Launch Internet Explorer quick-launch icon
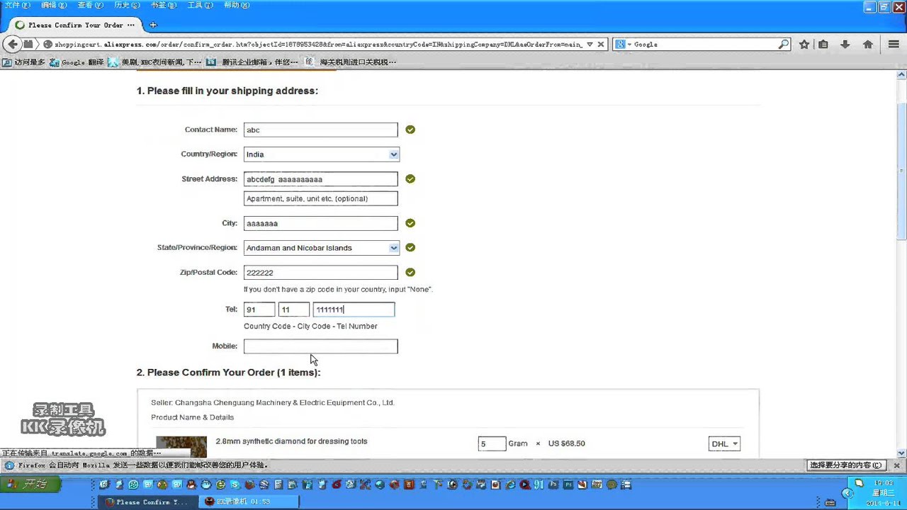Viewport: 907px width, 510px height. tap(511, 484)
